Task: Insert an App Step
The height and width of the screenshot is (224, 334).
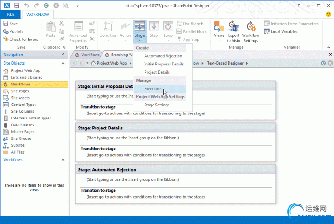Action: (x=188, y=40)
